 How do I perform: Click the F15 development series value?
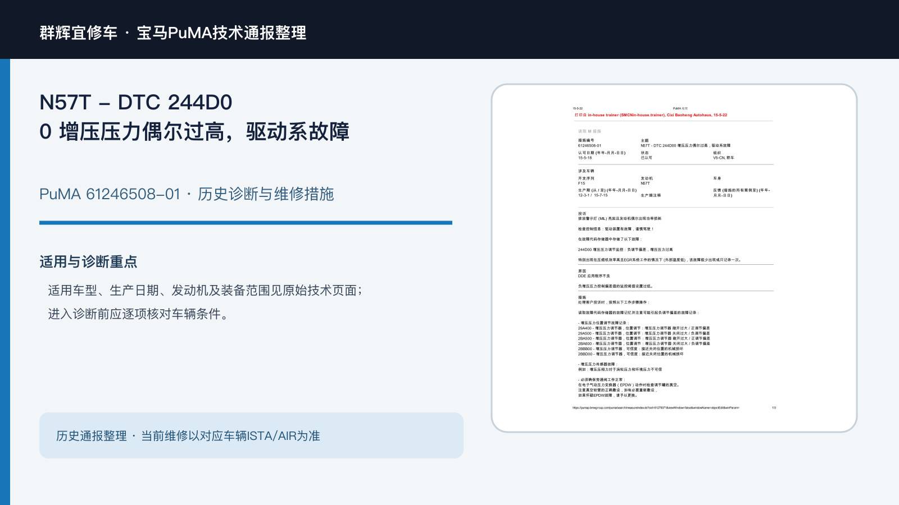click(582, 183)
